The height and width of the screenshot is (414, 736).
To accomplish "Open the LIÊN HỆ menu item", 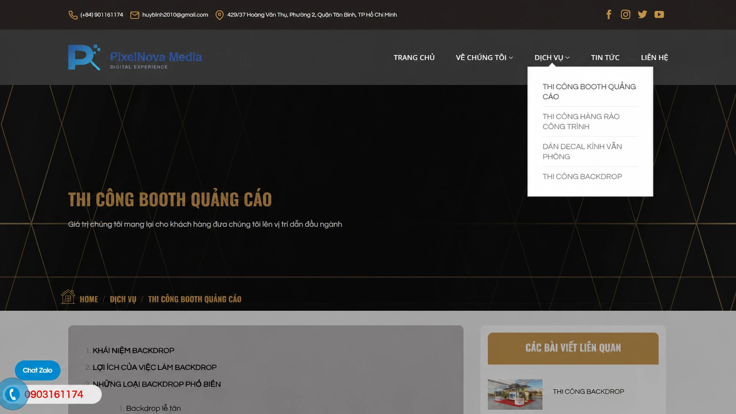I will tap(654, 58).
